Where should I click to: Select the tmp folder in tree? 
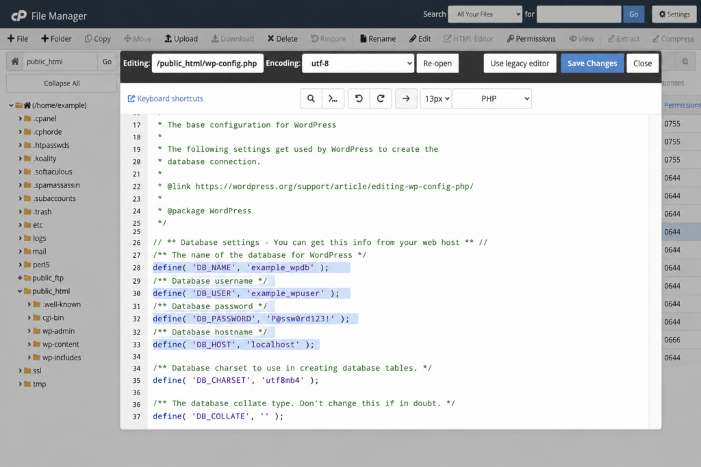click(39, 384)
